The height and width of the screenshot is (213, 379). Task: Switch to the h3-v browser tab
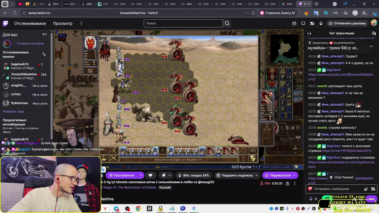(x=70, y=4)
